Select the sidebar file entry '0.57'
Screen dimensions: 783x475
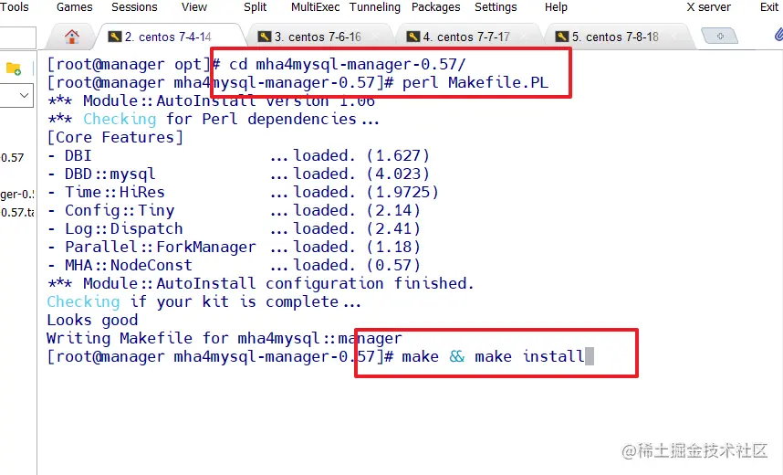[13, 157]
